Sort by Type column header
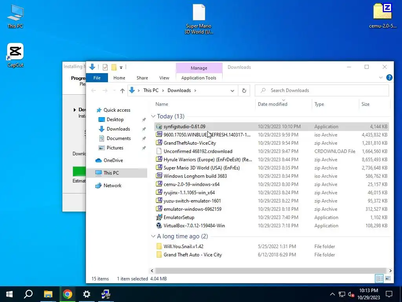 319,104
